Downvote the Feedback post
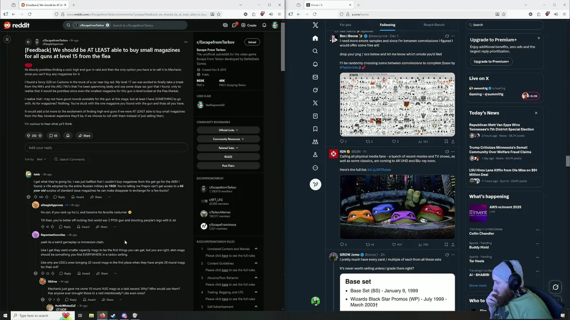570x320 pixels. pyautogui.click(x=40, y=136)
